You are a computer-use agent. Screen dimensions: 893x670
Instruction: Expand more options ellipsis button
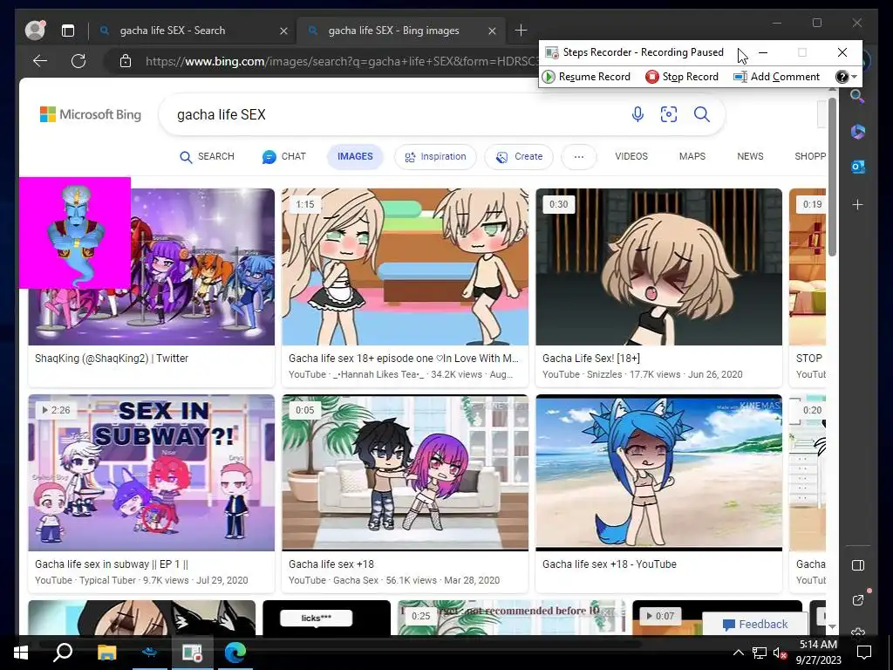pos(579,157)
